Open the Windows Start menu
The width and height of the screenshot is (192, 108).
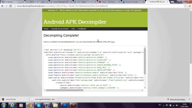click(x=4, y=105)
